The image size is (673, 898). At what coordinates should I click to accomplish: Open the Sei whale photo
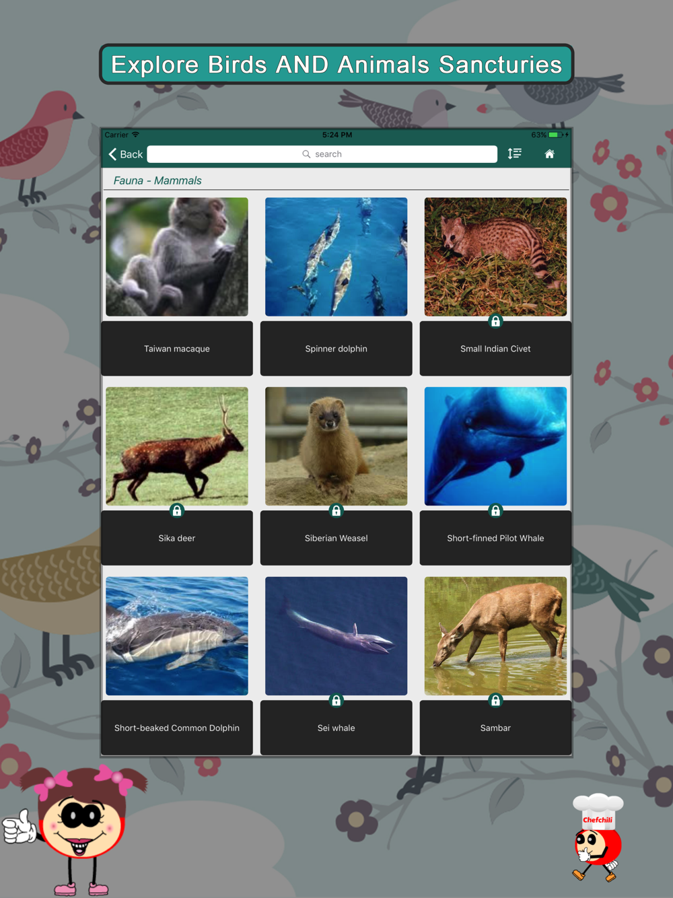coord(336,636)
